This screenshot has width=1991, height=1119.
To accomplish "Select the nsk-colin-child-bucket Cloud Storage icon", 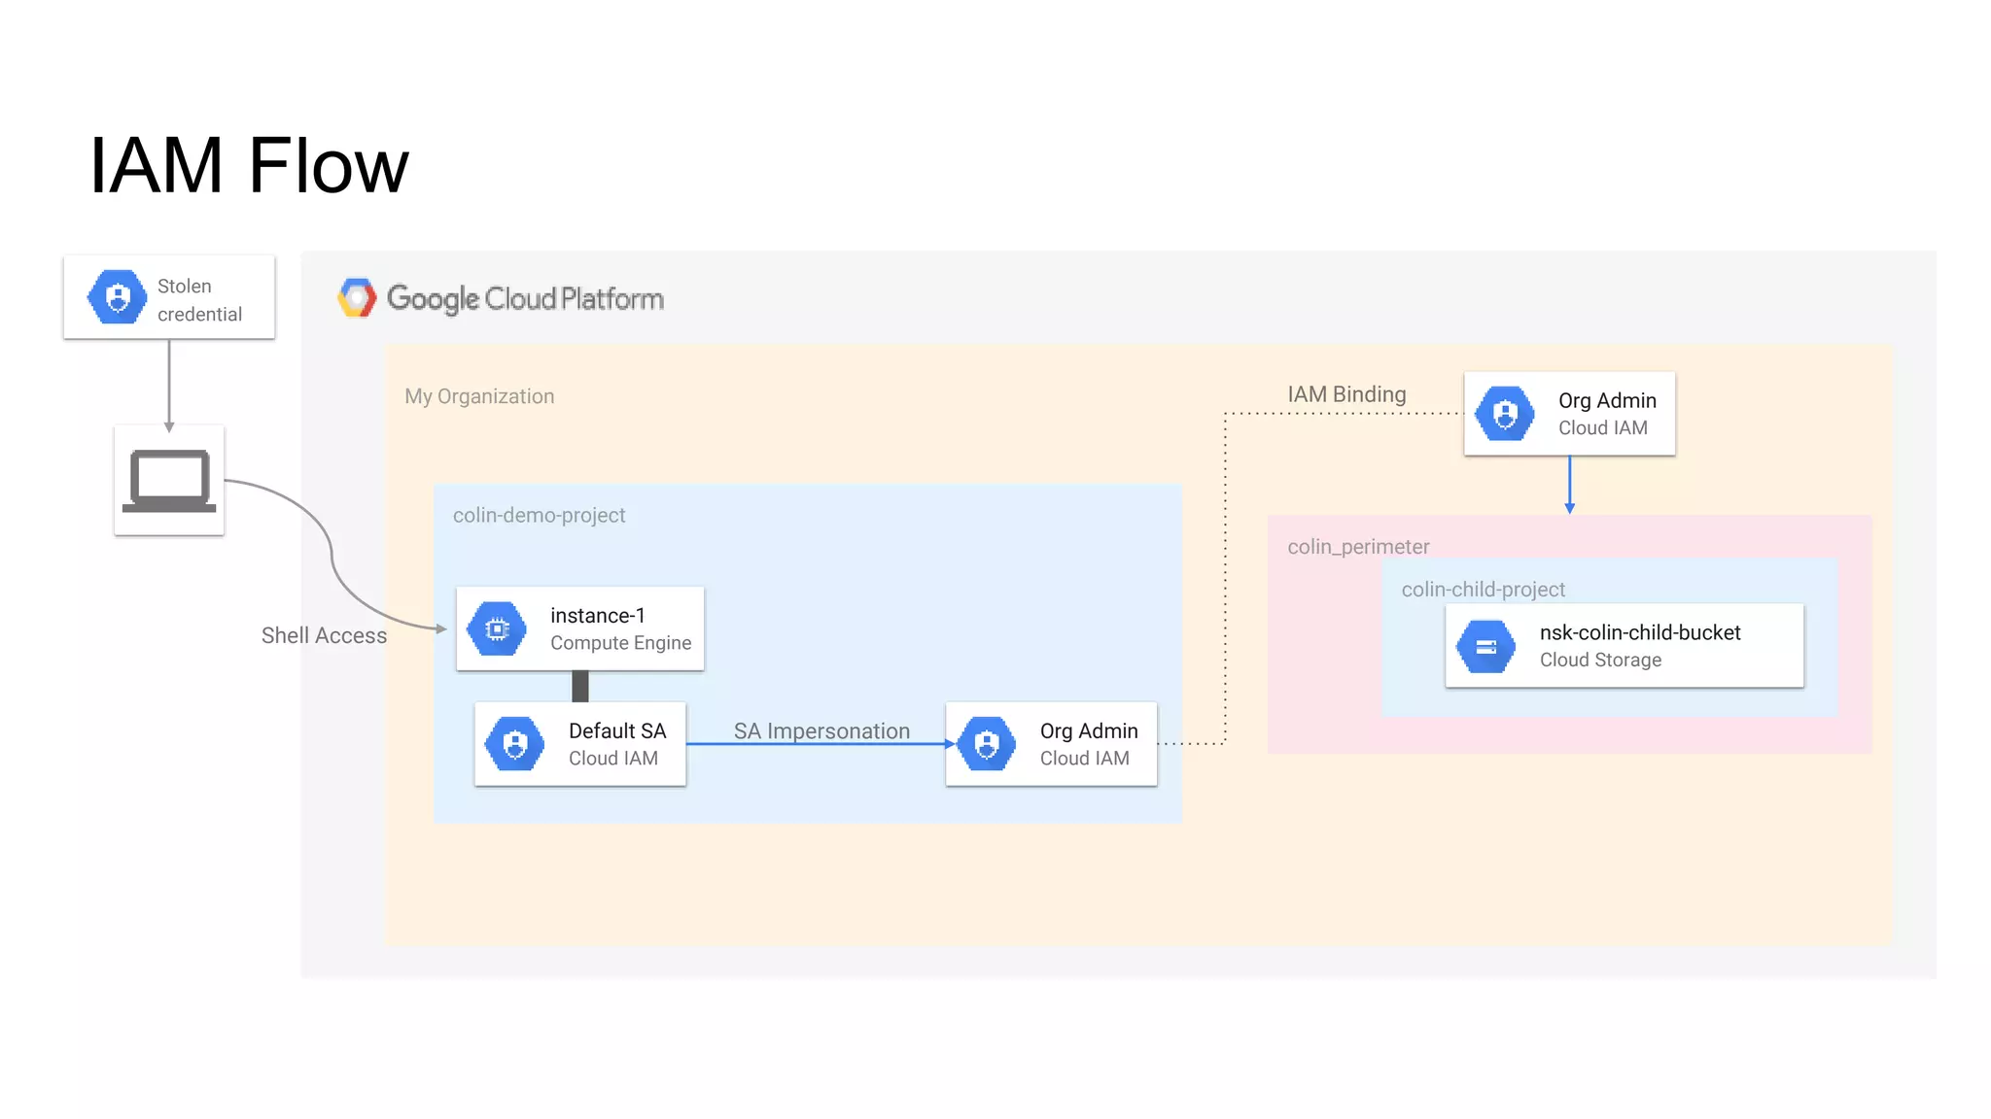I will pos(1486,647).
